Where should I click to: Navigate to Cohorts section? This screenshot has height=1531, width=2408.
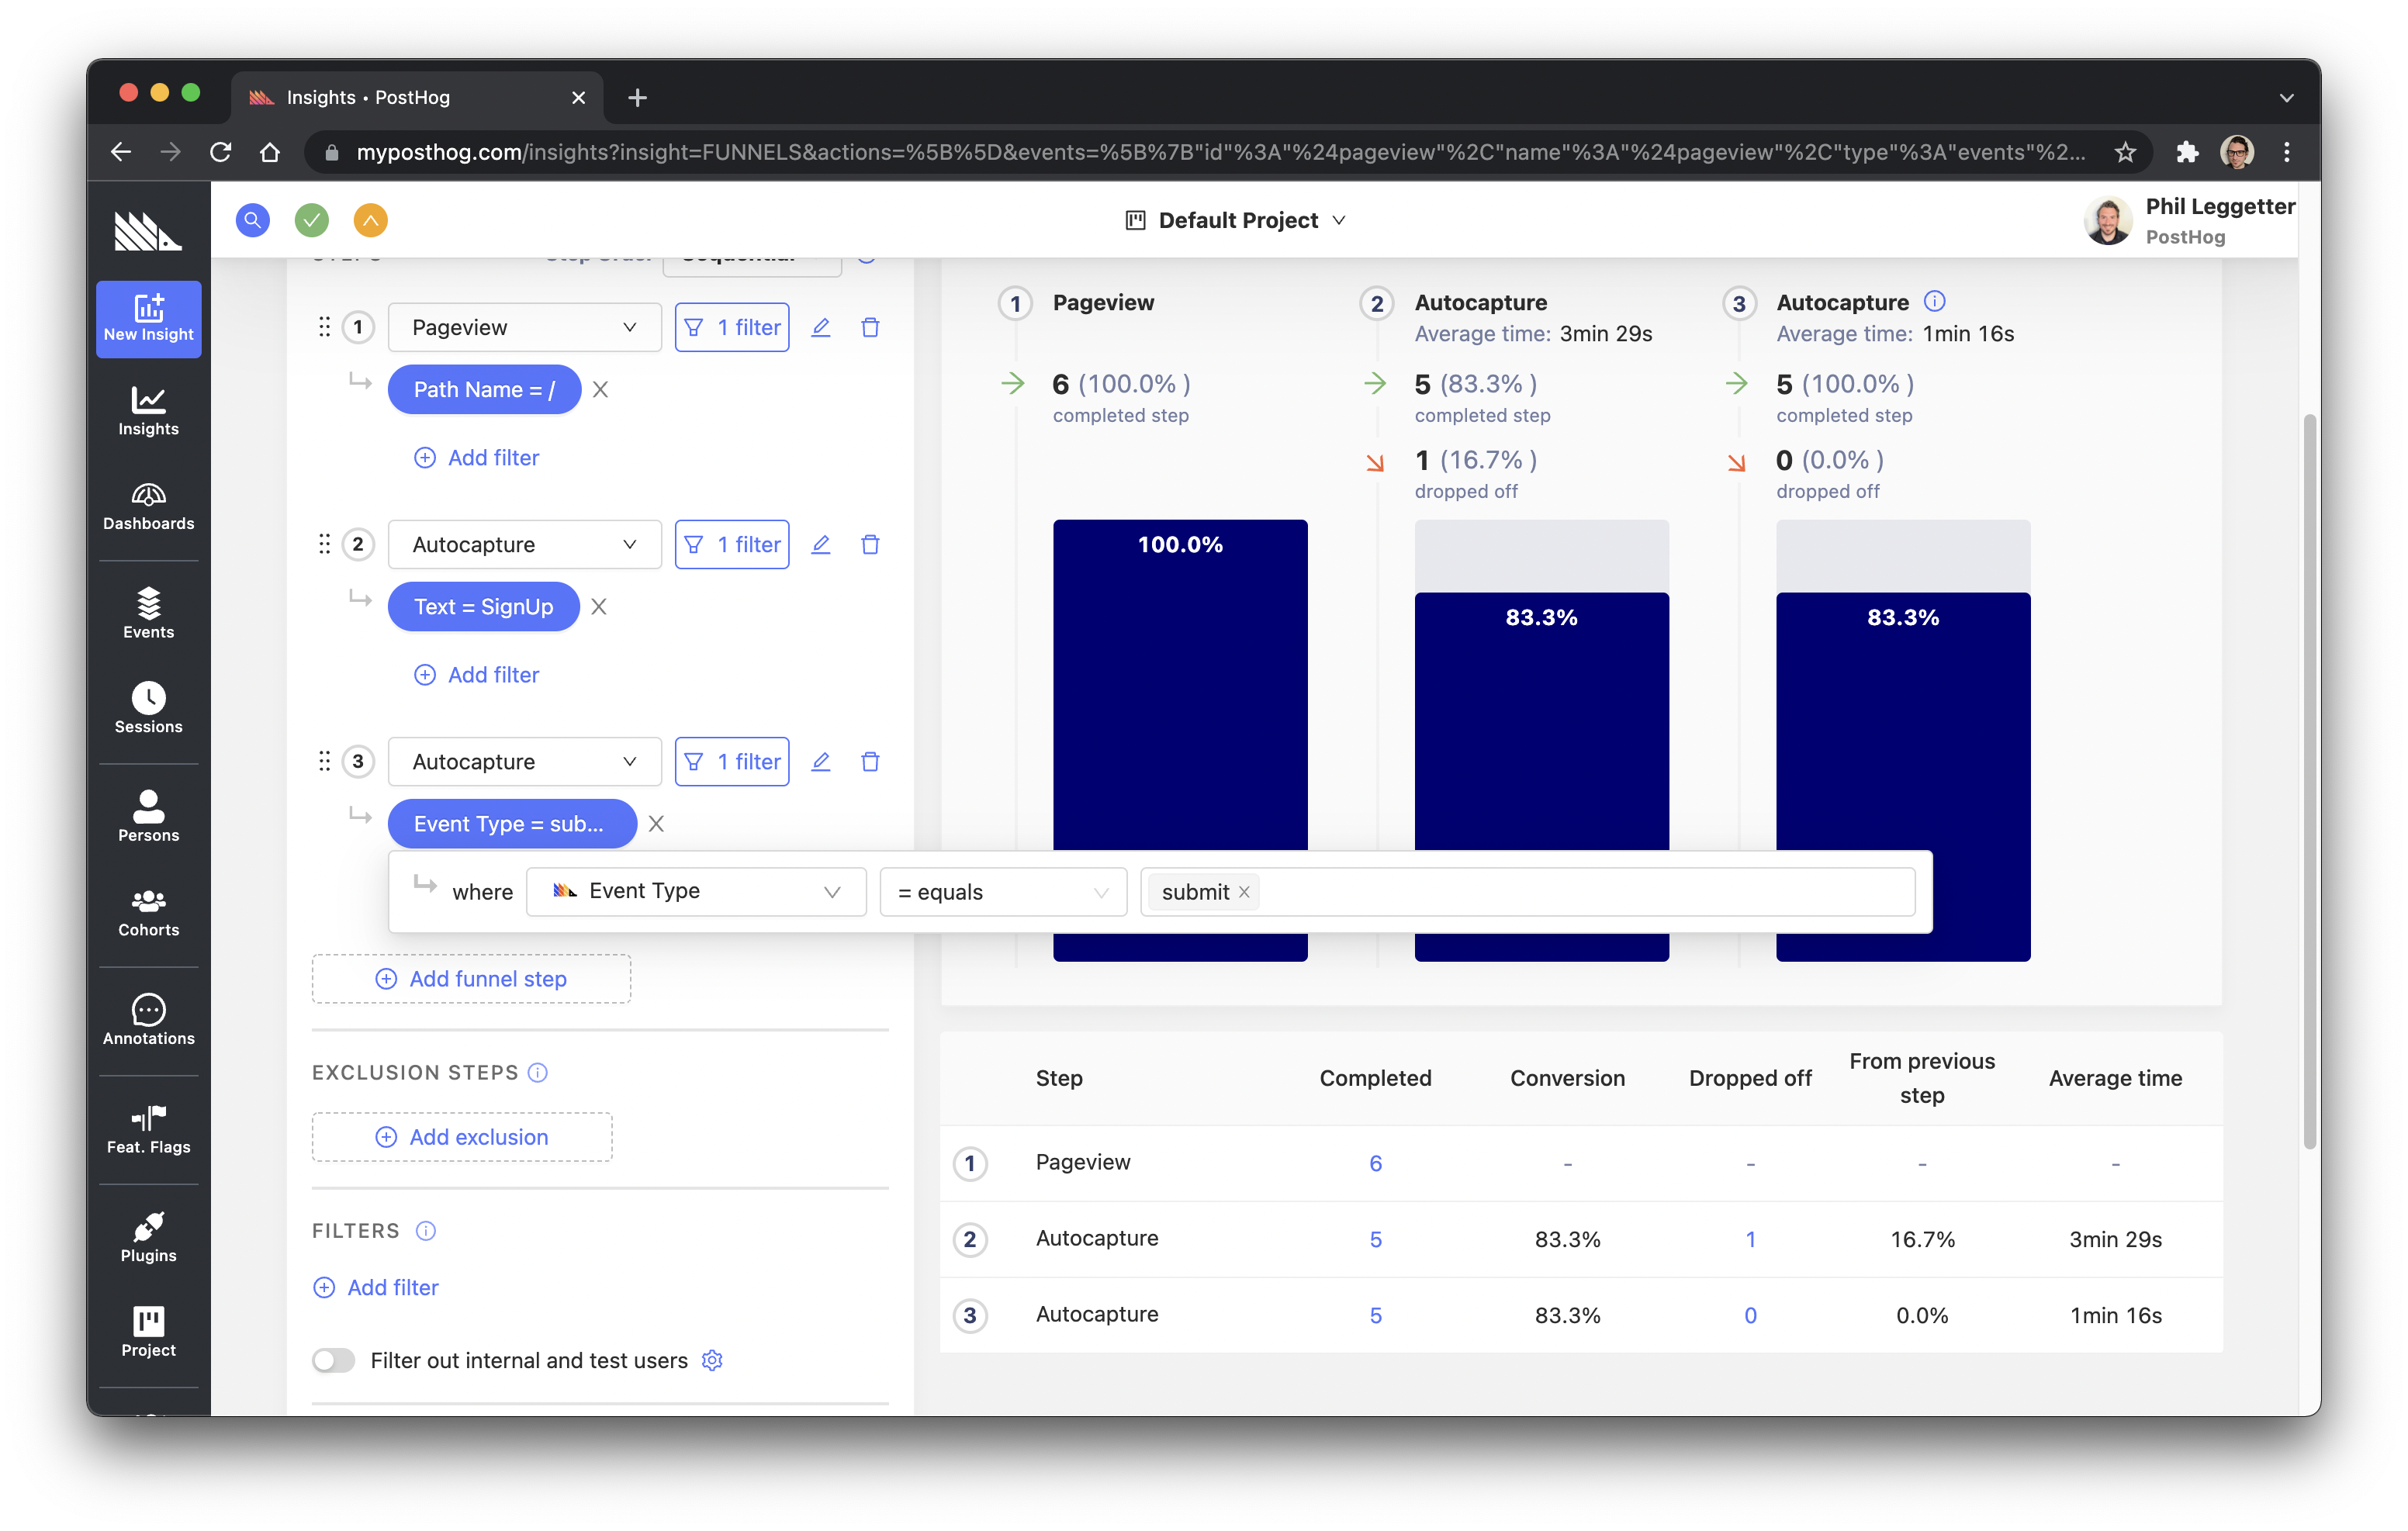click(x=147, y=912)
